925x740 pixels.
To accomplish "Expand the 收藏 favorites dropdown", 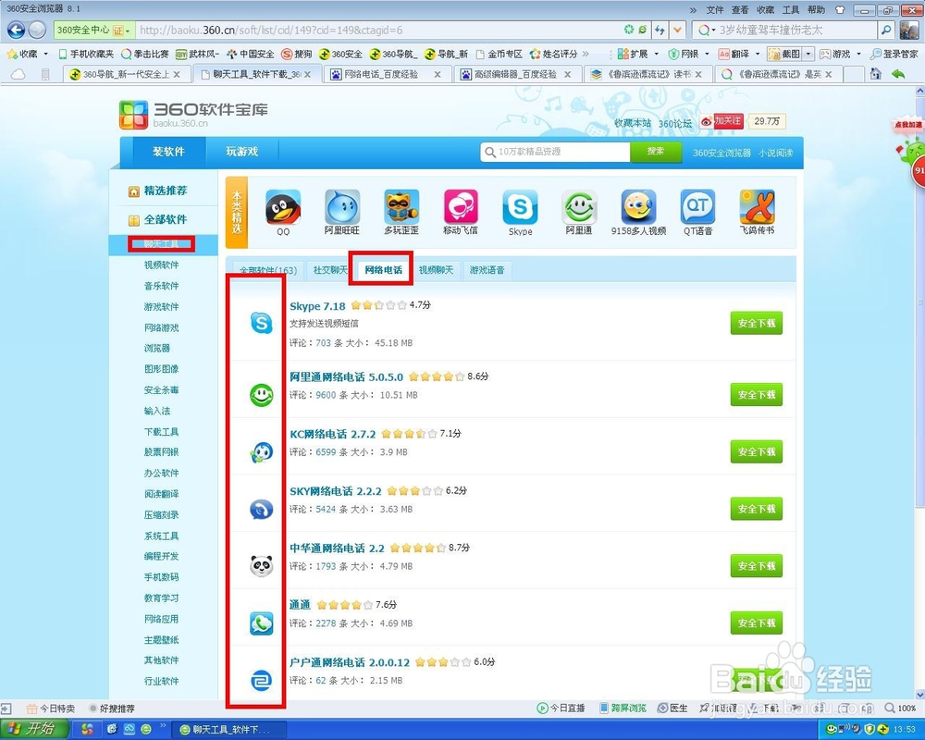I will (45, 54).
